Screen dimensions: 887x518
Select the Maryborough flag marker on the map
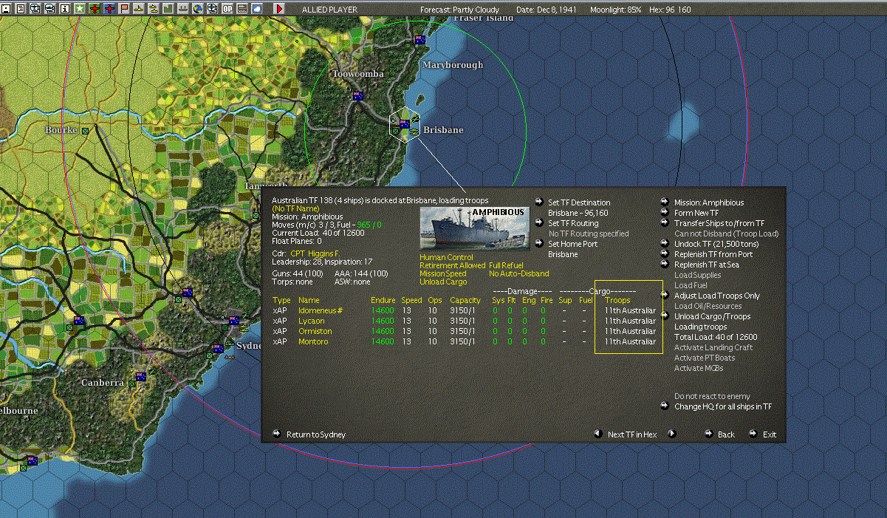[x=420, y=40]
